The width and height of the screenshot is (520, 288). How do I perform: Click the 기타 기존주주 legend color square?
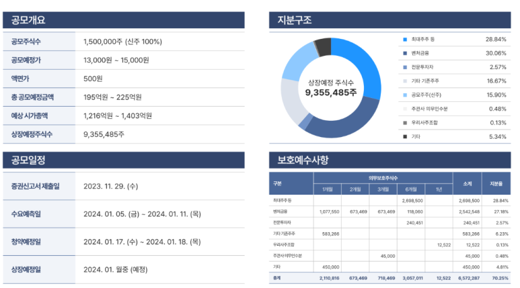pos(405,81)
